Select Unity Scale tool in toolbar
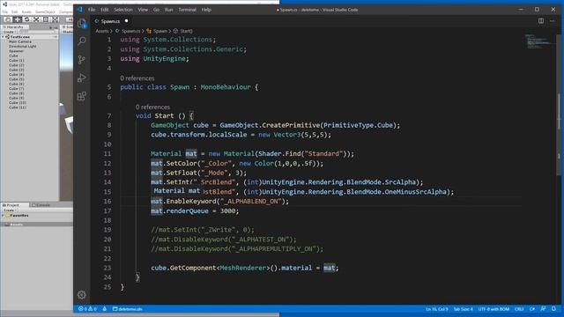This screenshot has width=564, height=317. click(x=35, y=19)
